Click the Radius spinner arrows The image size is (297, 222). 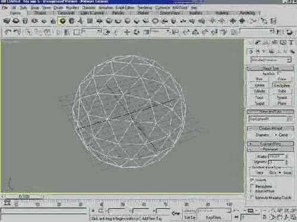[x=287, y=156]
